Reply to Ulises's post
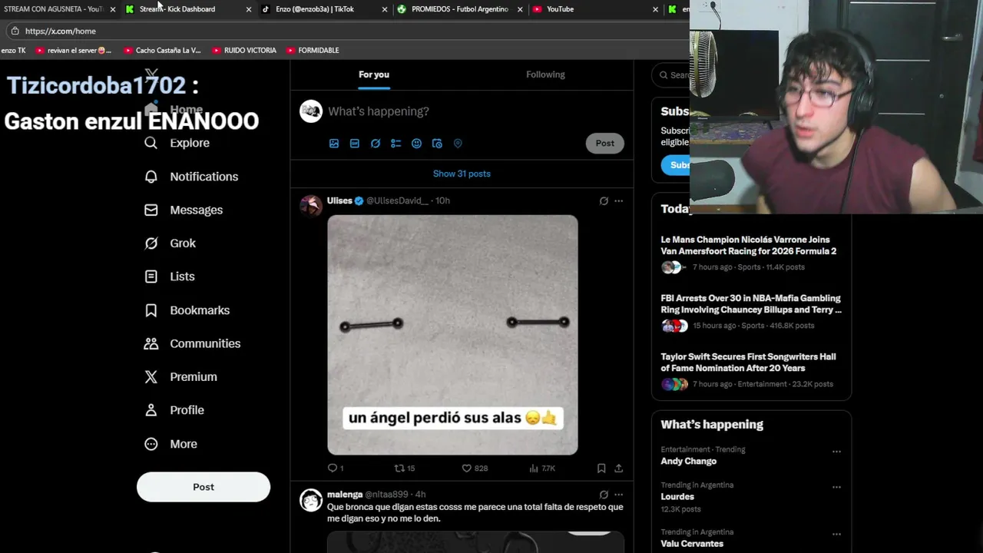The height and width of the screenshot is (553, 983). pos(336,468)
